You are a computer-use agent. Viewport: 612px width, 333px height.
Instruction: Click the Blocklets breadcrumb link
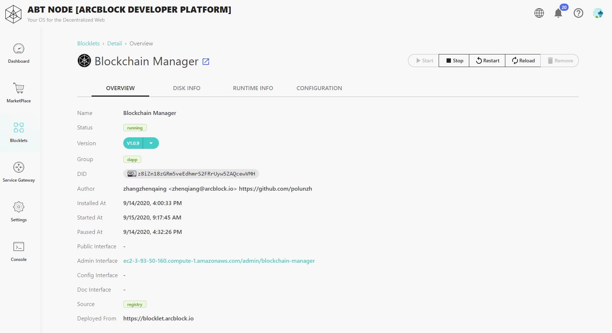(x=88, y=44)
